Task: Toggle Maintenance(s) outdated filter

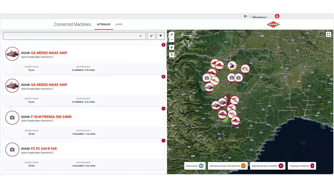Action: [x=267, y=166]
